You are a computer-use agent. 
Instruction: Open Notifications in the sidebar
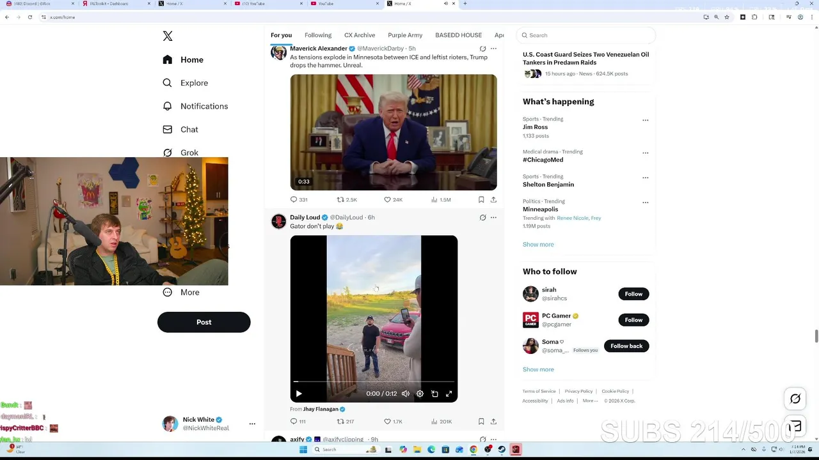[195, 106]
